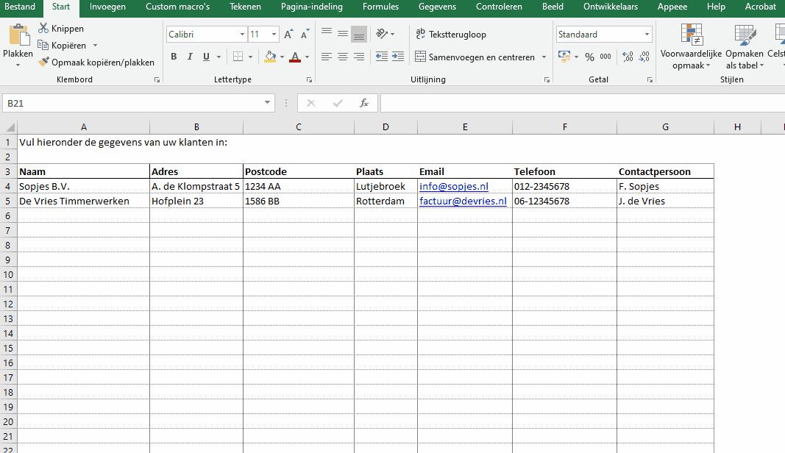Open Samenvoegen en centreren dropdown arrow

pos(544,57)
